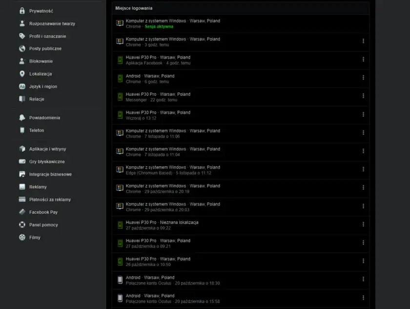Expand options for Nieznana lokalizacja session
410x309 pixels.
tap(363, 224)
